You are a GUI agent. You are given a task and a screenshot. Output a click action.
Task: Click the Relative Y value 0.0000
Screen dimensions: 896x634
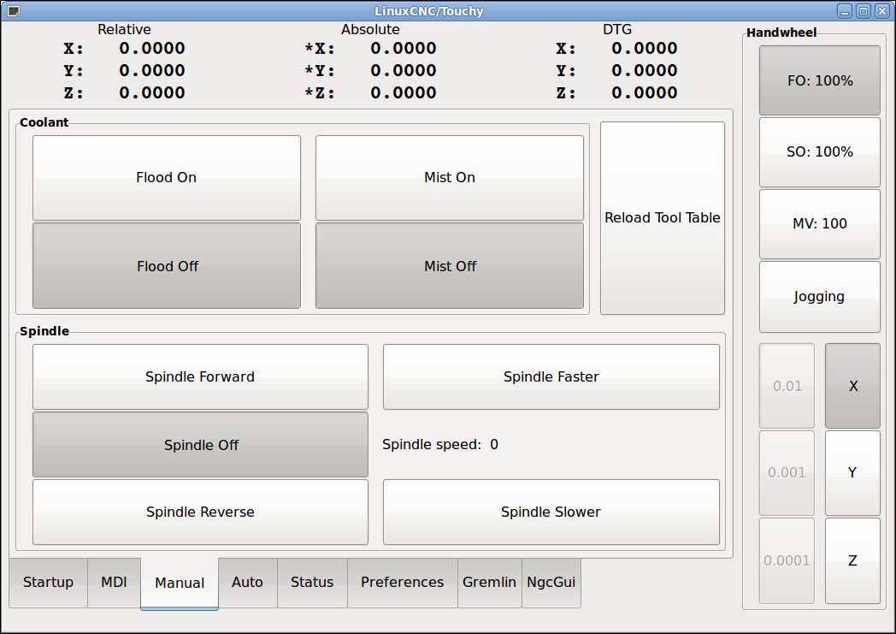tap(152, 71)
